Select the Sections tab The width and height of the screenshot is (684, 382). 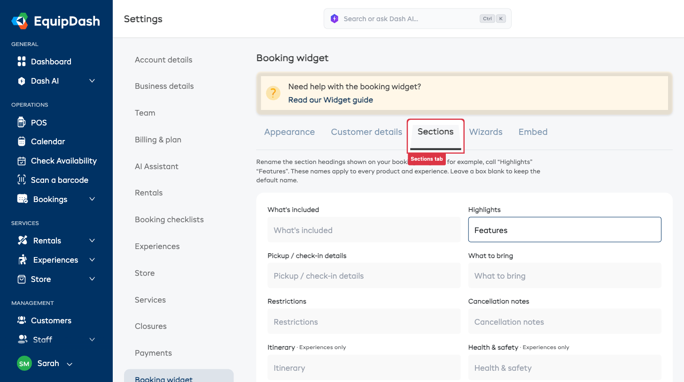click(435, 132)
